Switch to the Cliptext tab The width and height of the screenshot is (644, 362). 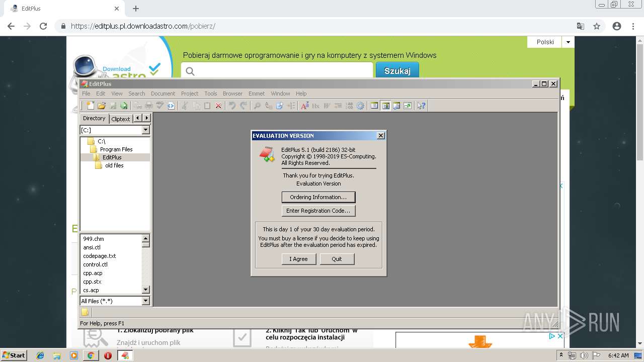click(x=121, y=119)
